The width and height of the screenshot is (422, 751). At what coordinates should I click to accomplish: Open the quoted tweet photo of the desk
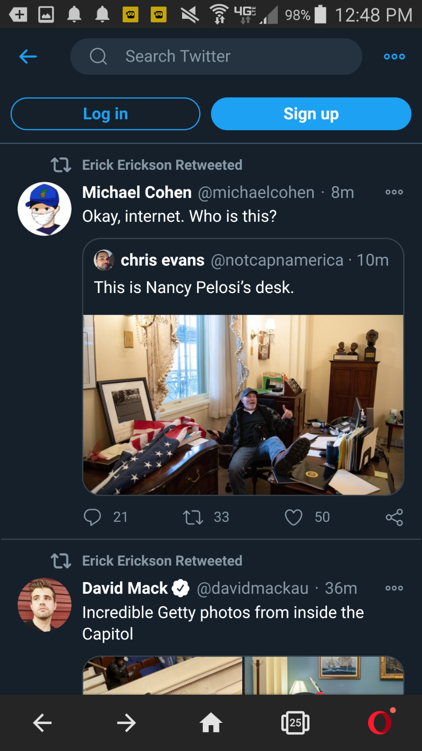click(243, 405)
